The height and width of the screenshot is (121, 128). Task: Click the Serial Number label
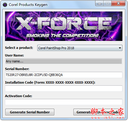[x=17, y=69]
